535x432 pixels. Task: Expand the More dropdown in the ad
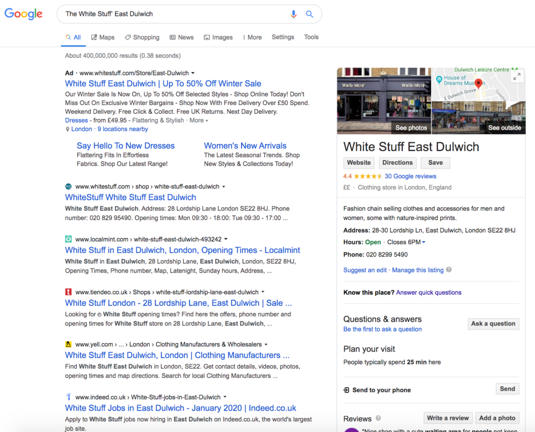pos(199,121)
